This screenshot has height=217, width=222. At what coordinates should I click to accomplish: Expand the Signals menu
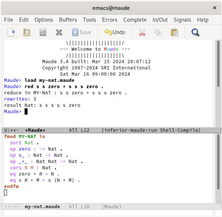point(182,20)
